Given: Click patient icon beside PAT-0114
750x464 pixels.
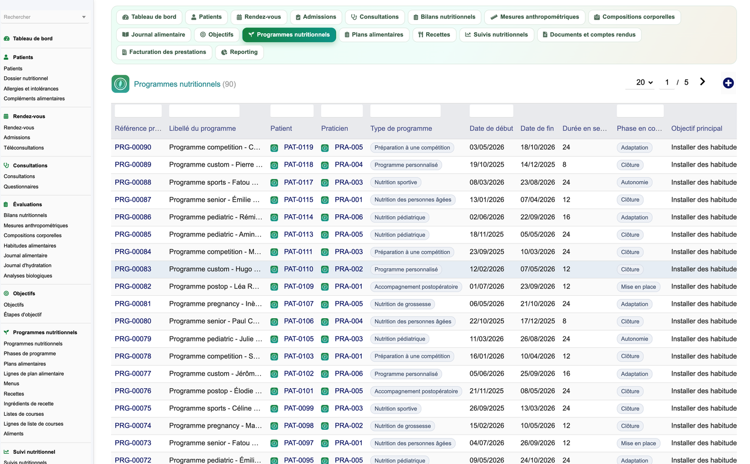Looking at the screenshot, I should coord(274,217).
